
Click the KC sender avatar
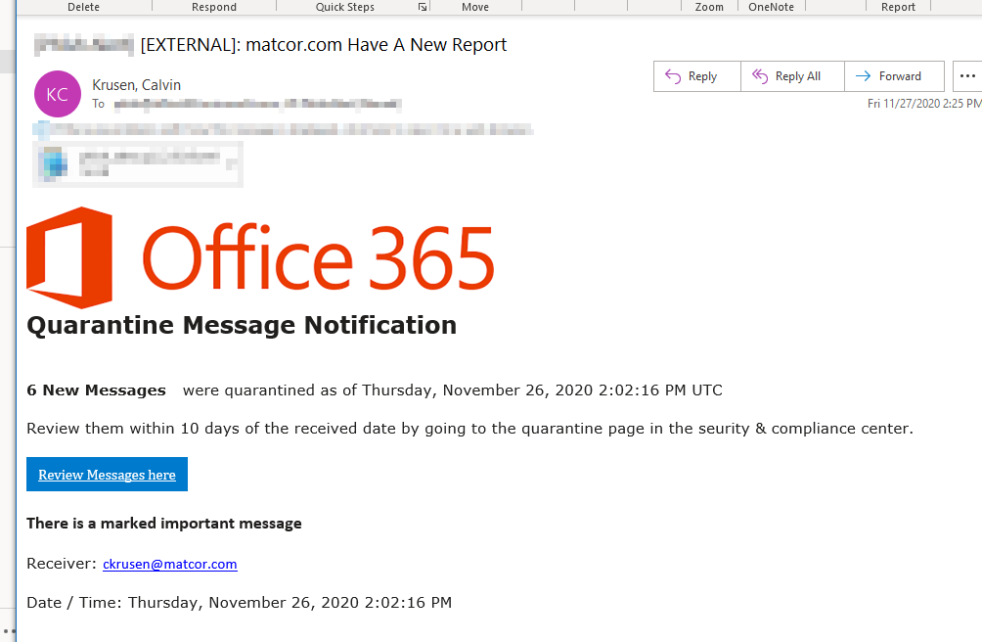(58, 94)
